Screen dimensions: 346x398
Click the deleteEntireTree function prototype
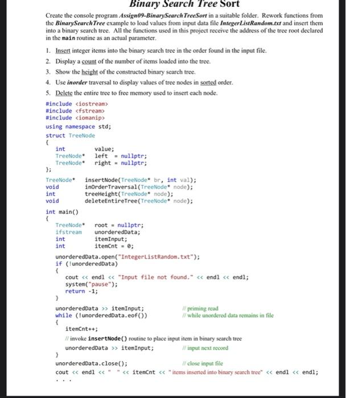(119, 201)
